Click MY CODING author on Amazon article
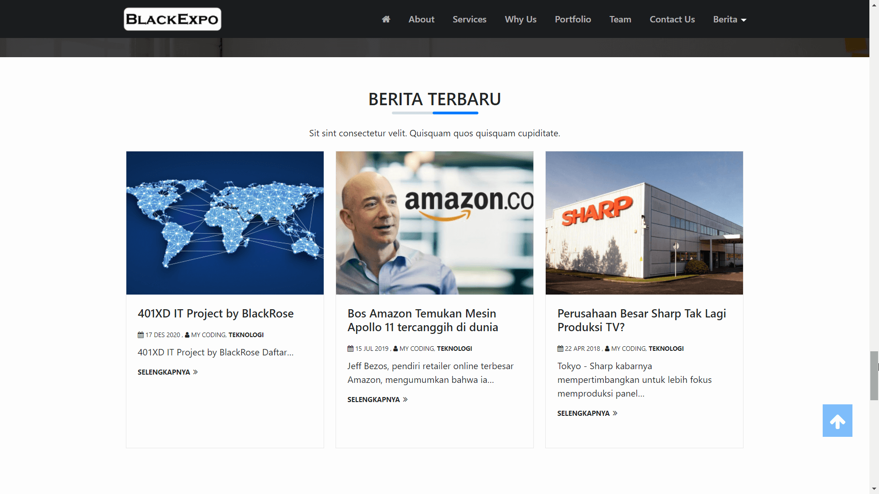Viewport: 879px width, 494px height. [x=416, y=349]
